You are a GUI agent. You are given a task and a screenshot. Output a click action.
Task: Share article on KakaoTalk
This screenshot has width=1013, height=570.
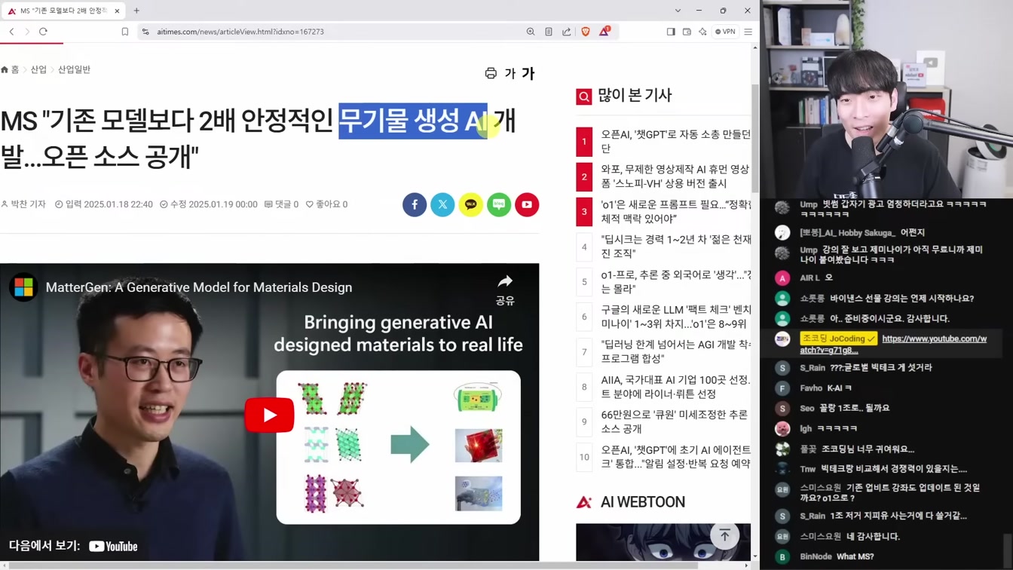(471, 204)
